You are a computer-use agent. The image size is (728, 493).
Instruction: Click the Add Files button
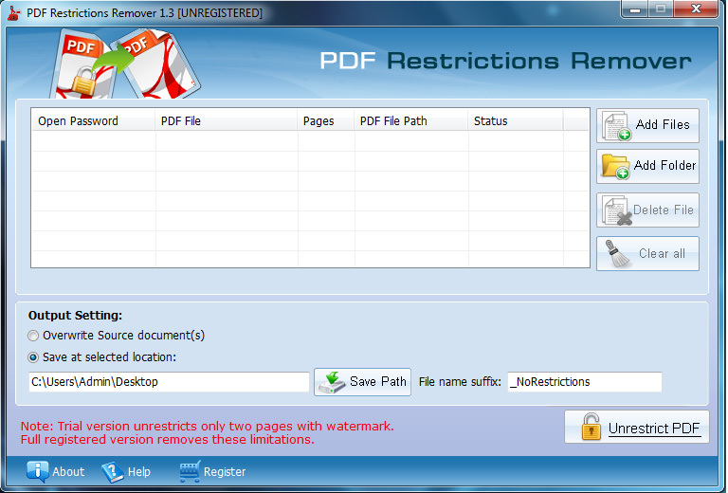[647, 125]
